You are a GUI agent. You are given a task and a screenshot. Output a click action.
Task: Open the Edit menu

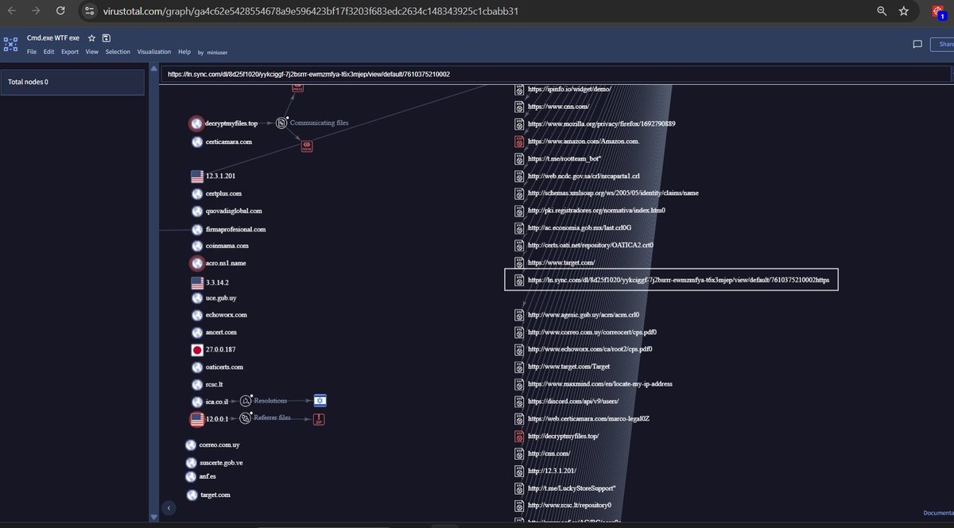tap(48, 52)
